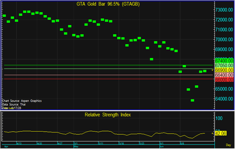Click the 5/25 date axis label

coord(142,143)
